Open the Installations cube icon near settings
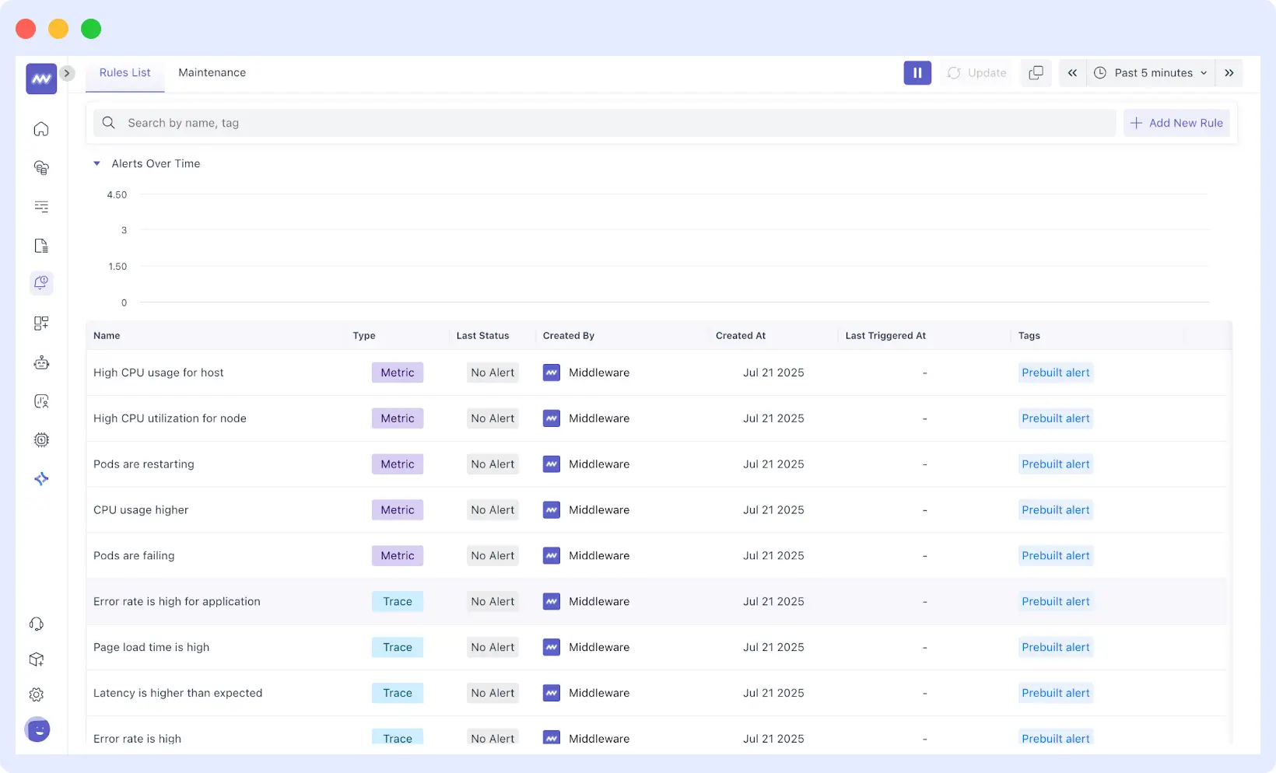The image size is (1276, 773). click(37, 659)
